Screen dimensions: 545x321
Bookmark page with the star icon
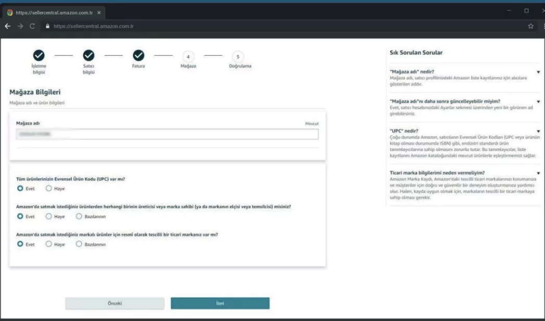[x=530, y=26]
